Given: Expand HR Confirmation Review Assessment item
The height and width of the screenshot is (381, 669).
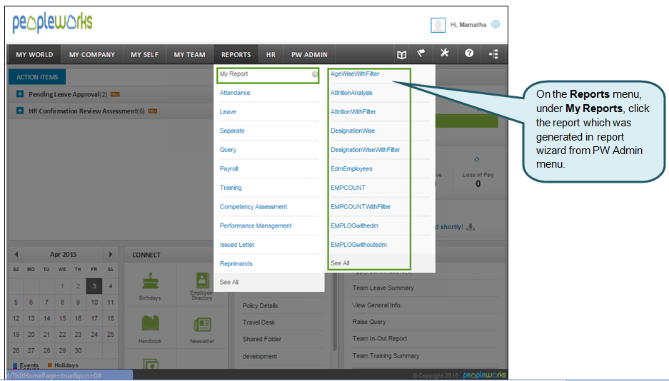Looking at the screenshot, I should [20, 111].
